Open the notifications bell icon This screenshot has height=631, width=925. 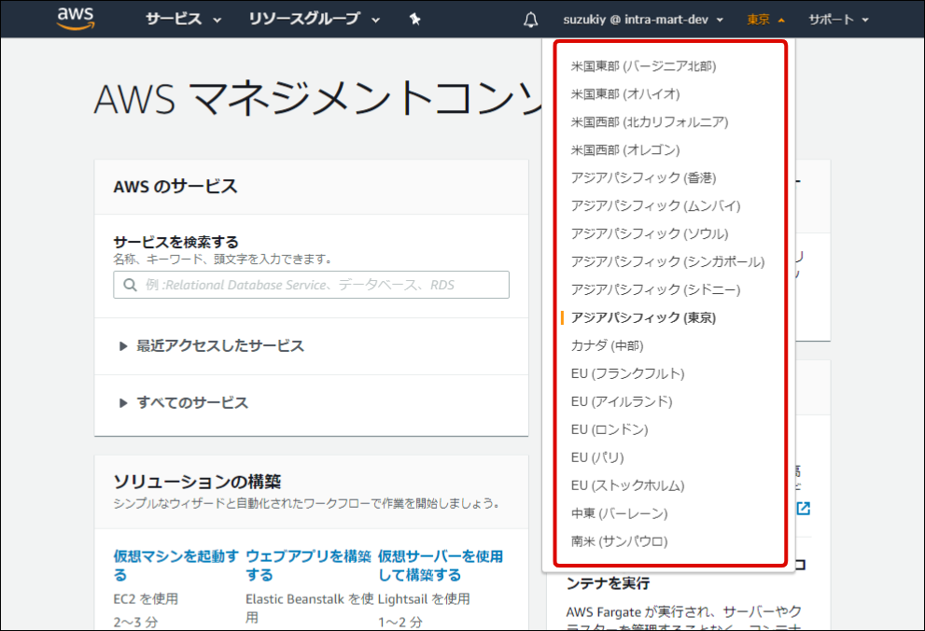(x=531, y=20)
